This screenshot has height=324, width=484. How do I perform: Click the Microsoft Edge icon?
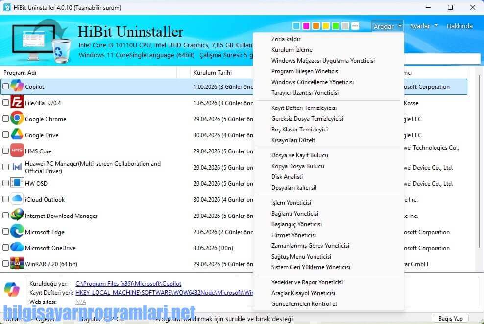click(17, 231)
